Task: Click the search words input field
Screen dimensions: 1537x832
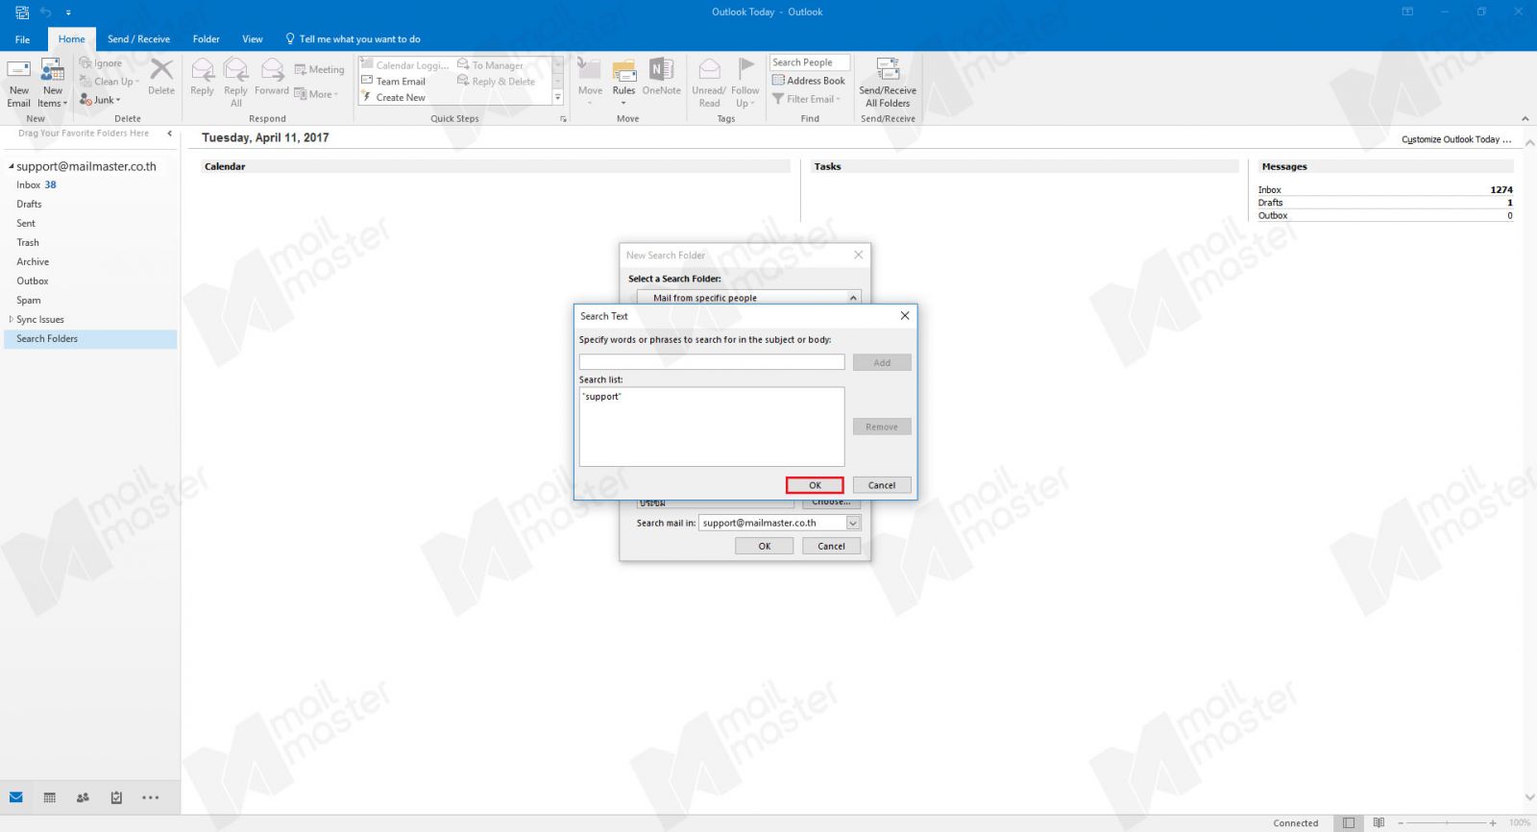Action: (712, 362)
